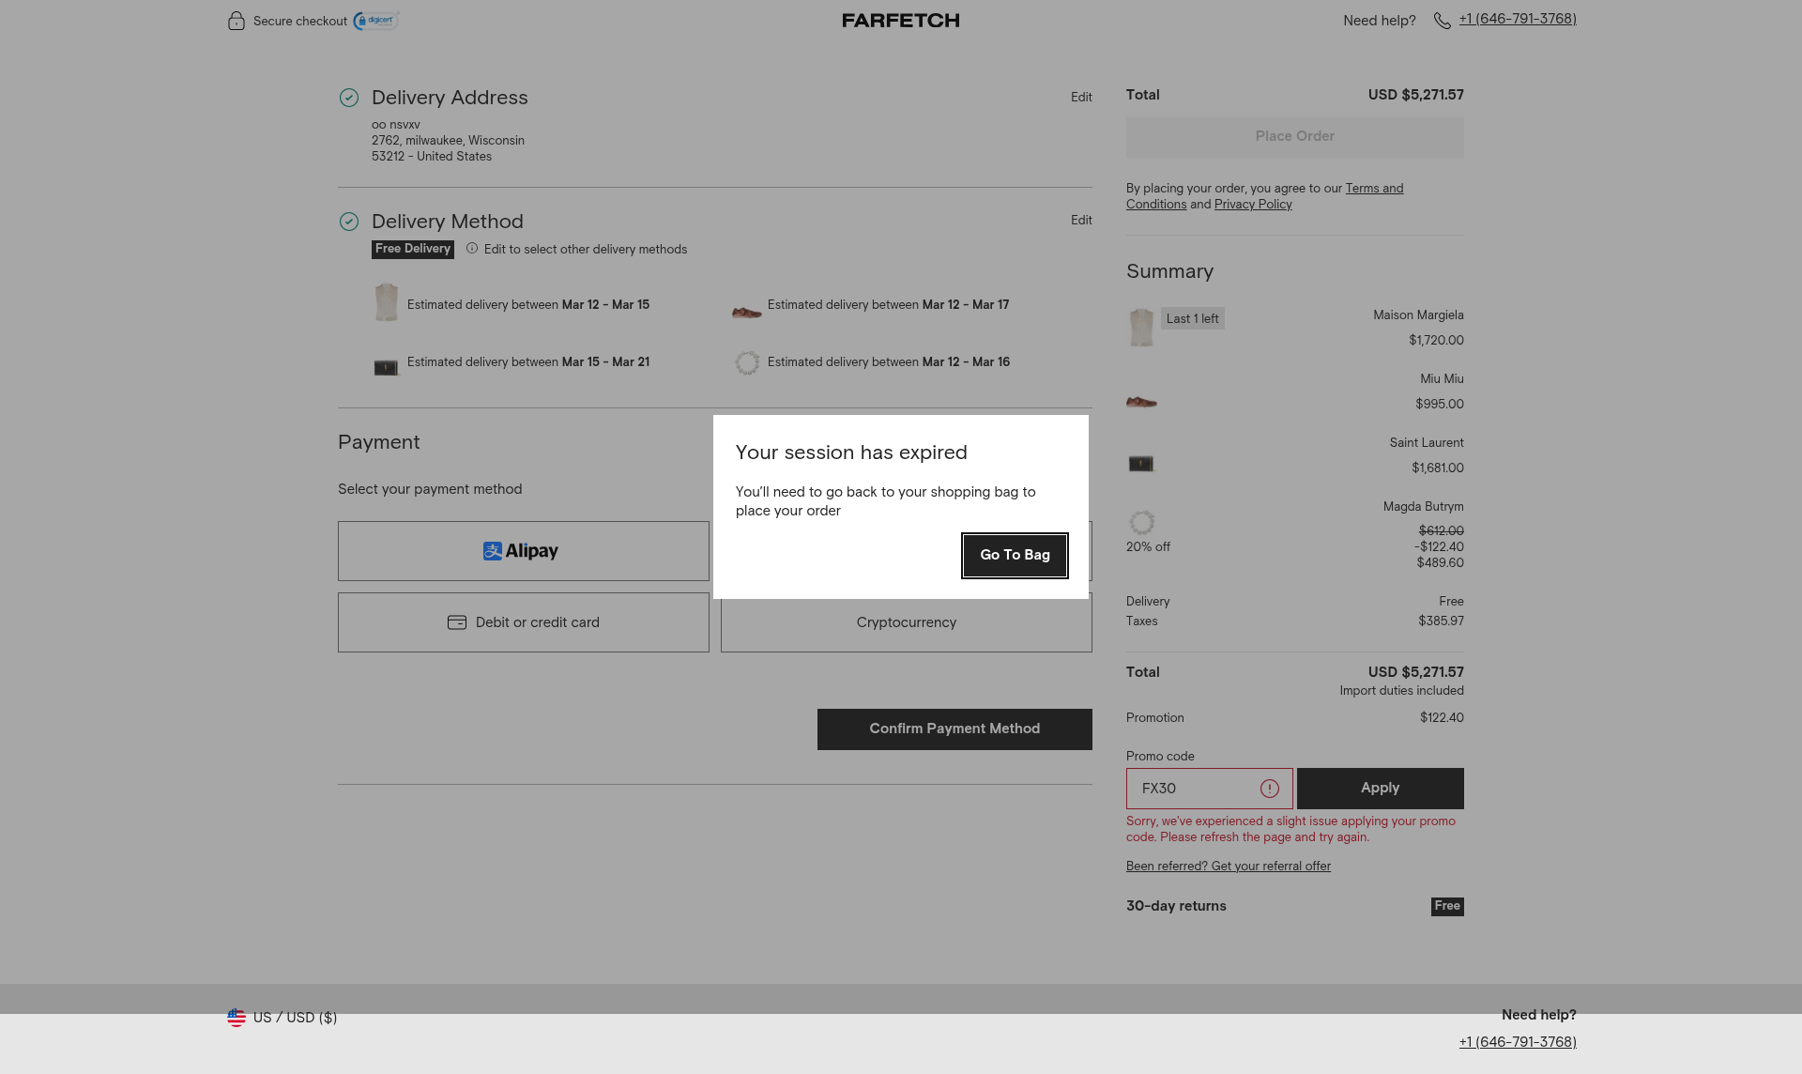Edit the Delivery Method section
The image size is (1802, 1074).
click(1081, 221)
